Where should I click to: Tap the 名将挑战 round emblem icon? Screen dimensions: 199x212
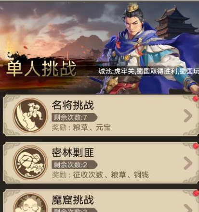(x=30, y=115)
